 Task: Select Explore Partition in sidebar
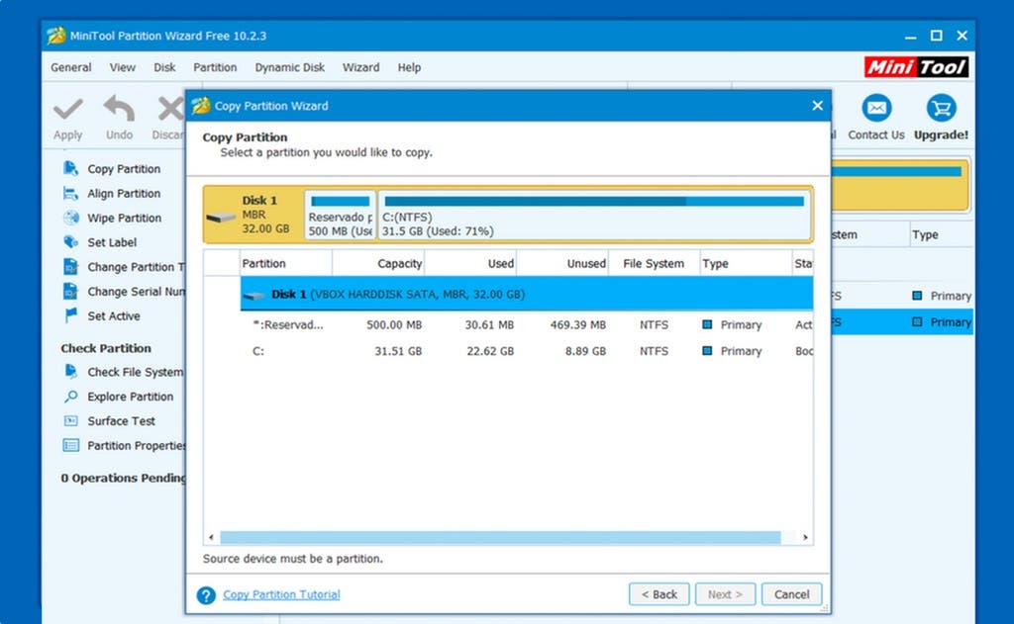pyautogui.click(x=130, y=397)
